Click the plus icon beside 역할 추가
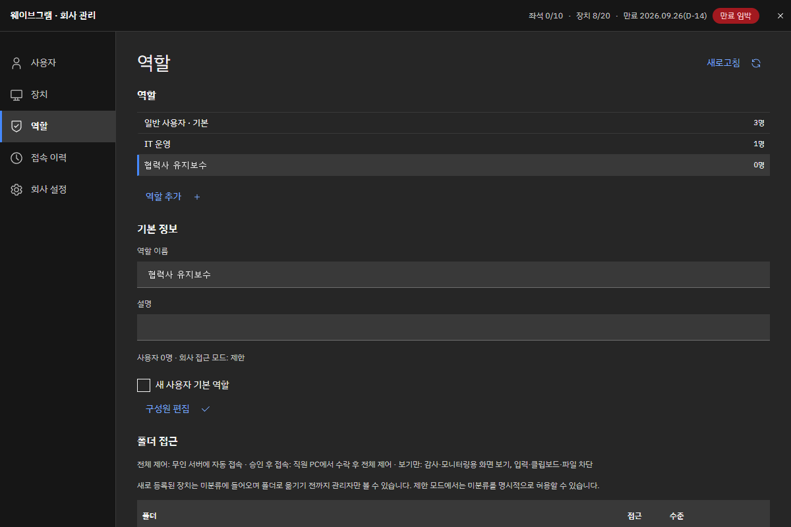The width and height of the screenshot is (791, 527). [x=196, y=197]
